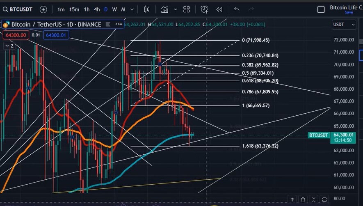
Task: Click the trash can delete icon
Action: click(x=303, y=199)
